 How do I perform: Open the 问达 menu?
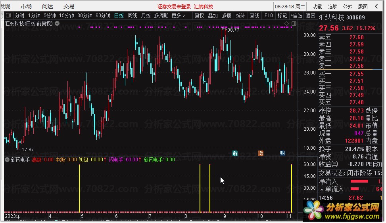[48, 6]
